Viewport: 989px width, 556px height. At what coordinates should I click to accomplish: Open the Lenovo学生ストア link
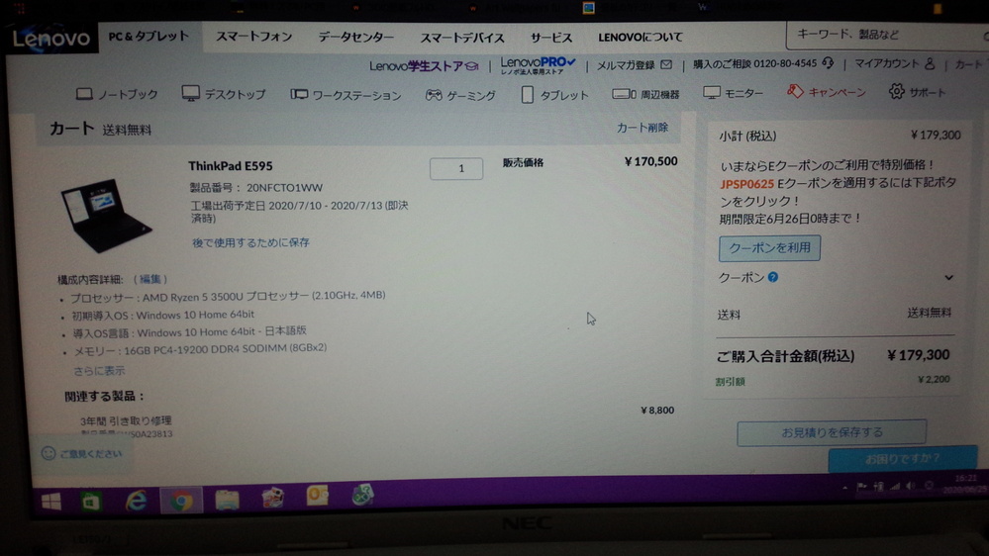tap(424, 66)
